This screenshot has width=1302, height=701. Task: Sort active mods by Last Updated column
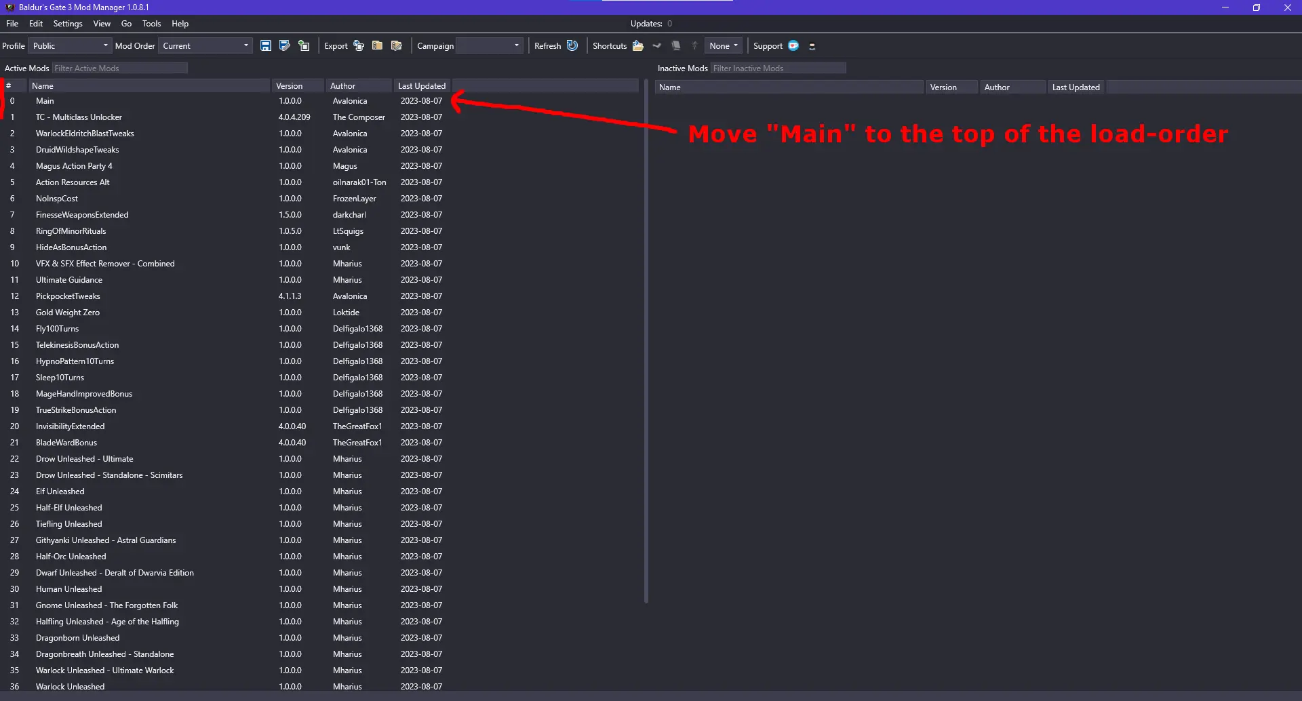[422, 86]
